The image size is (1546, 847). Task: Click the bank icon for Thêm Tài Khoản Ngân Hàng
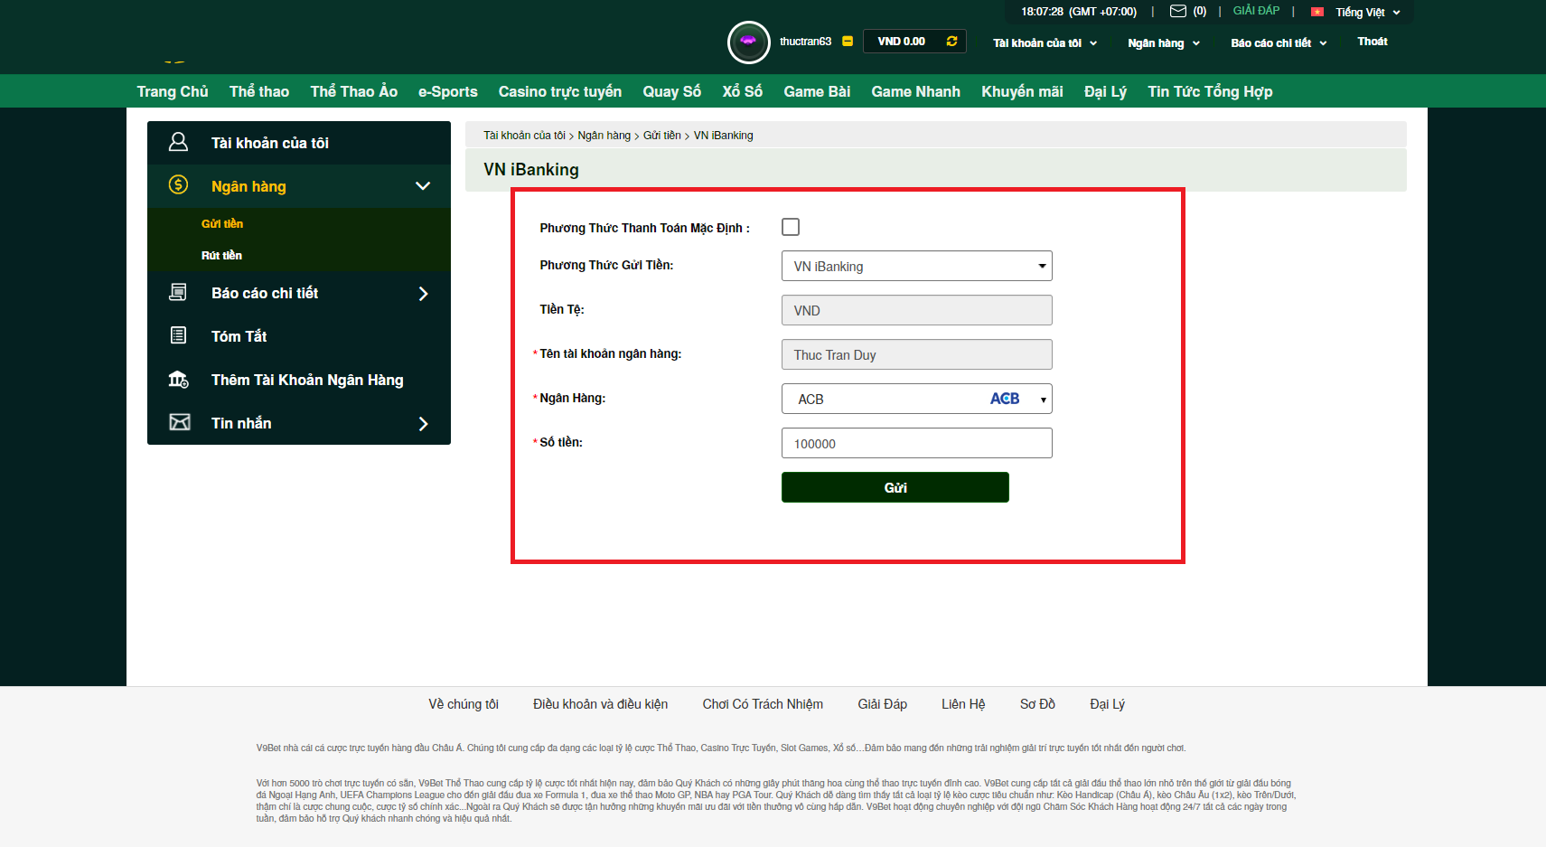179,380
